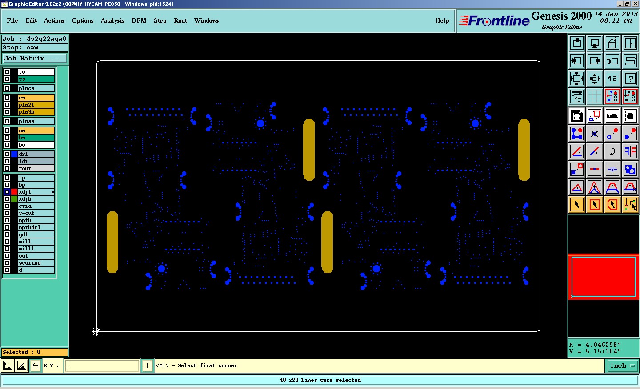Click the net select arrow tool

click(x=630, y=205)
